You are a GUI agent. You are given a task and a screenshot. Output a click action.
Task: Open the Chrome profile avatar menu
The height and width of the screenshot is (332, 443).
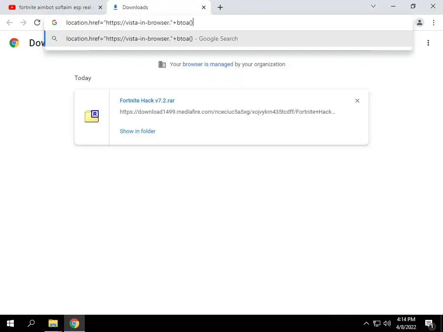tap(420, 22)
